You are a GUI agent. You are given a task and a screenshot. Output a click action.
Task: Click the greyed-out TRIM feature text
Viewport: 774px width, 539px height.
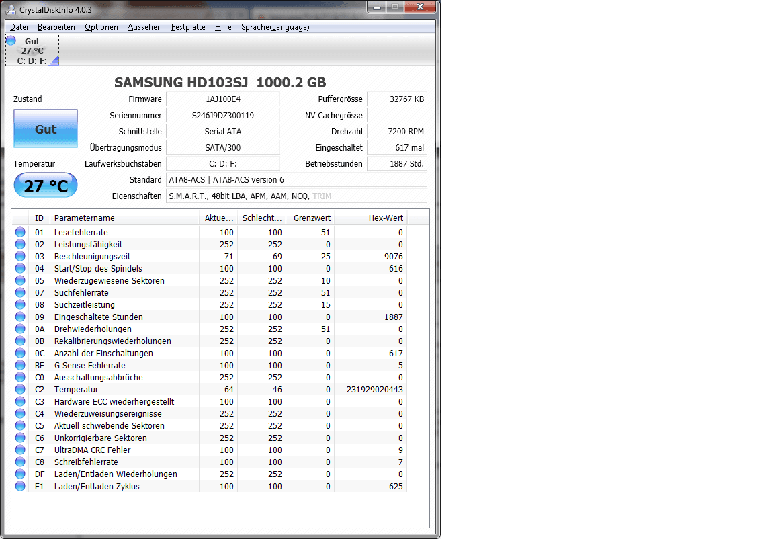(x=322, y=196)
